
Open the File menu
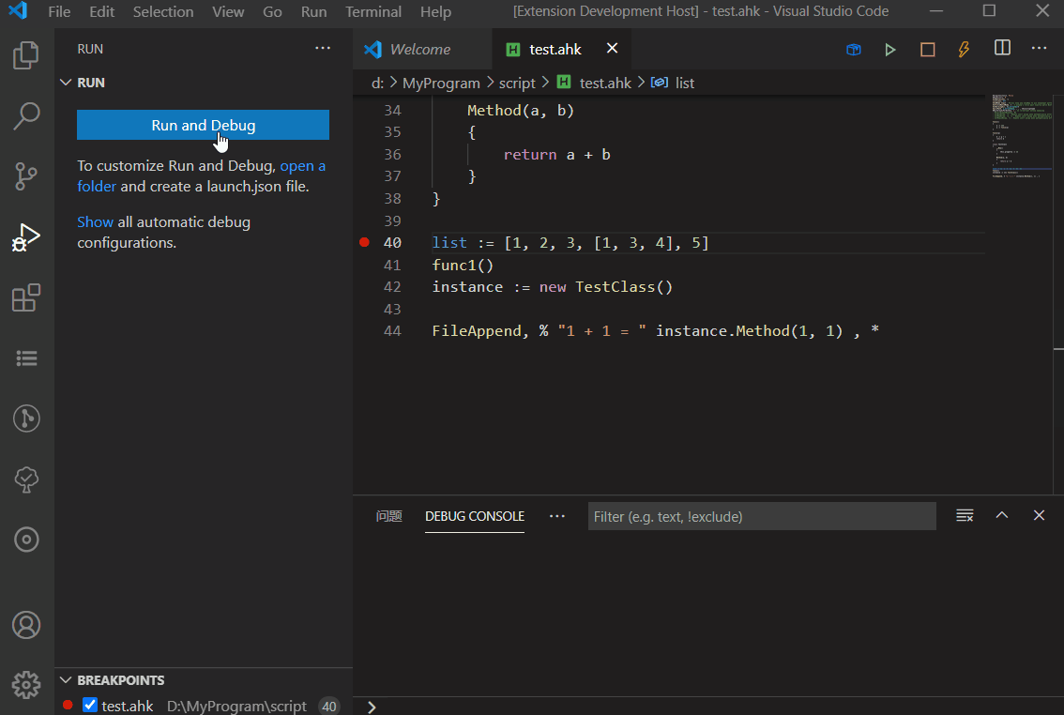pyautogui.click(x=59, y=11)
